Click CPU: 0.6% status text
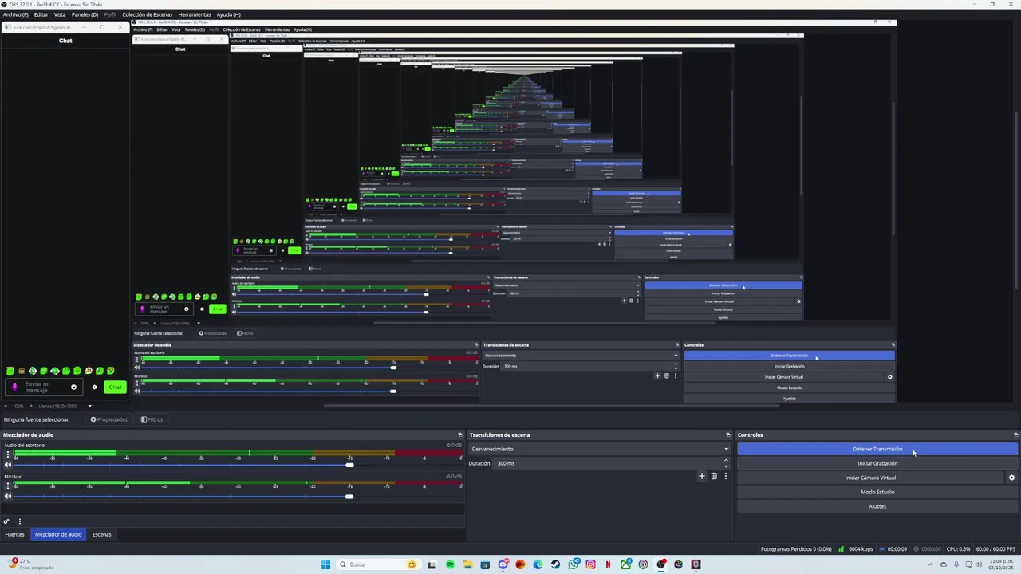Screen dimensions: 1021x574 pyautogui.click(x=958, y=549)
